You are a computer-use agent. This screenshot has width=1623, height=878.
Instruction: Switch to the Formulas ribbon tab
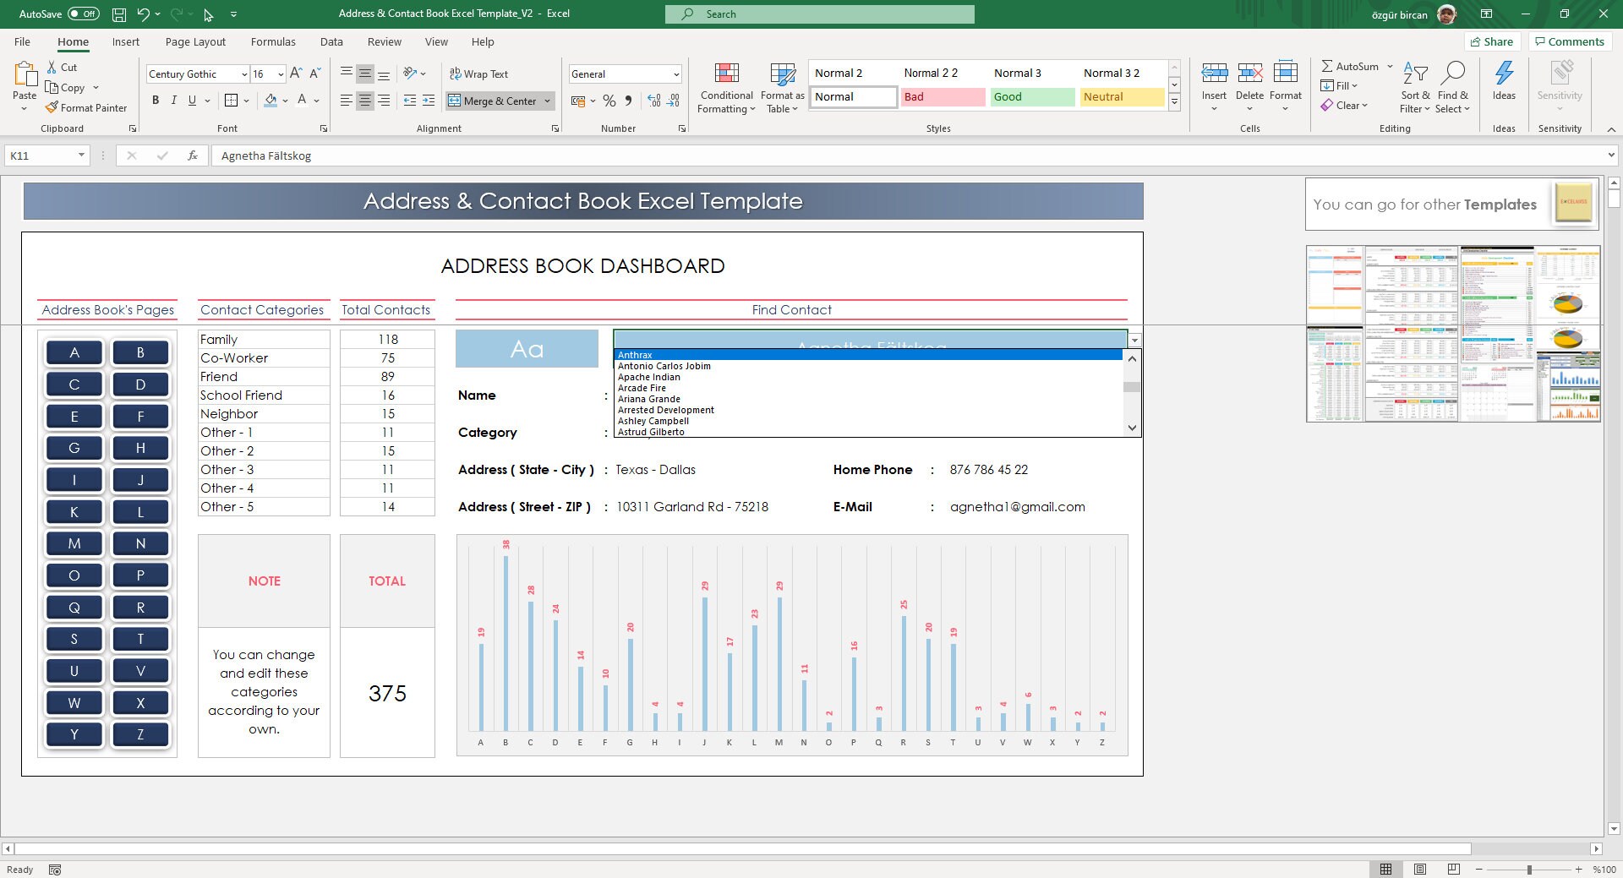click(273, 41)
